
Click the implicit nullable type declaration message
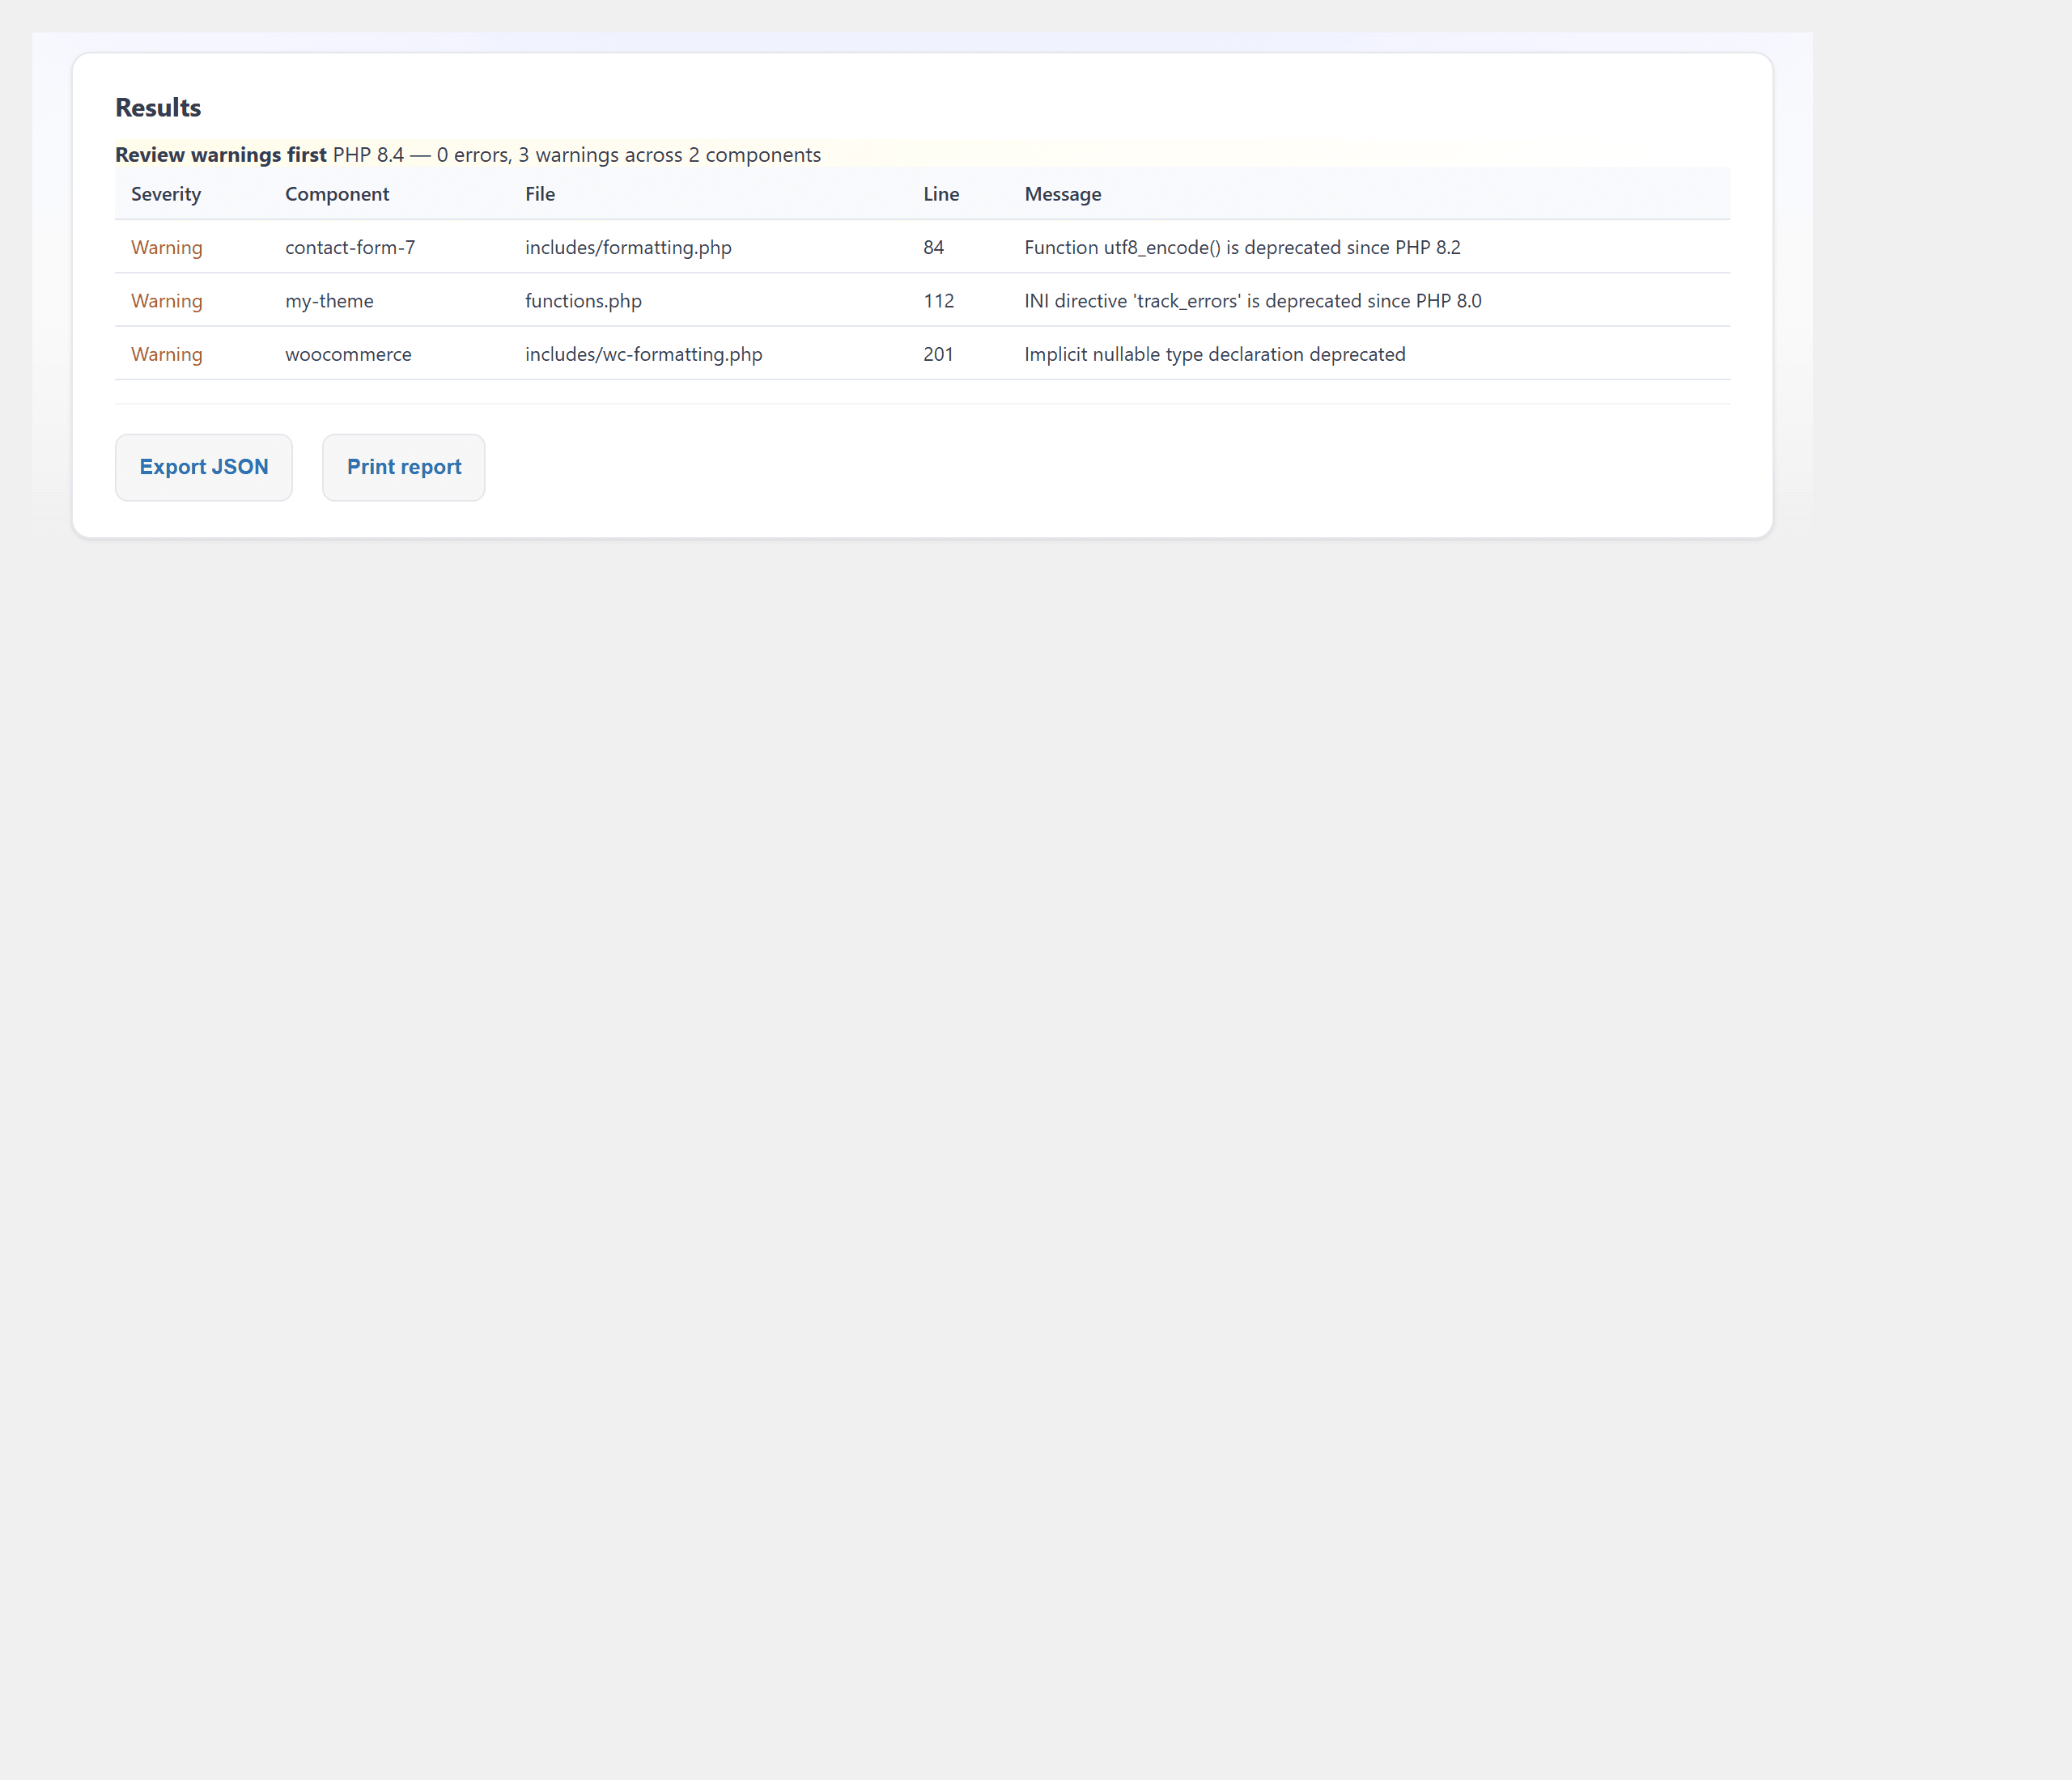click(1215, 354)
